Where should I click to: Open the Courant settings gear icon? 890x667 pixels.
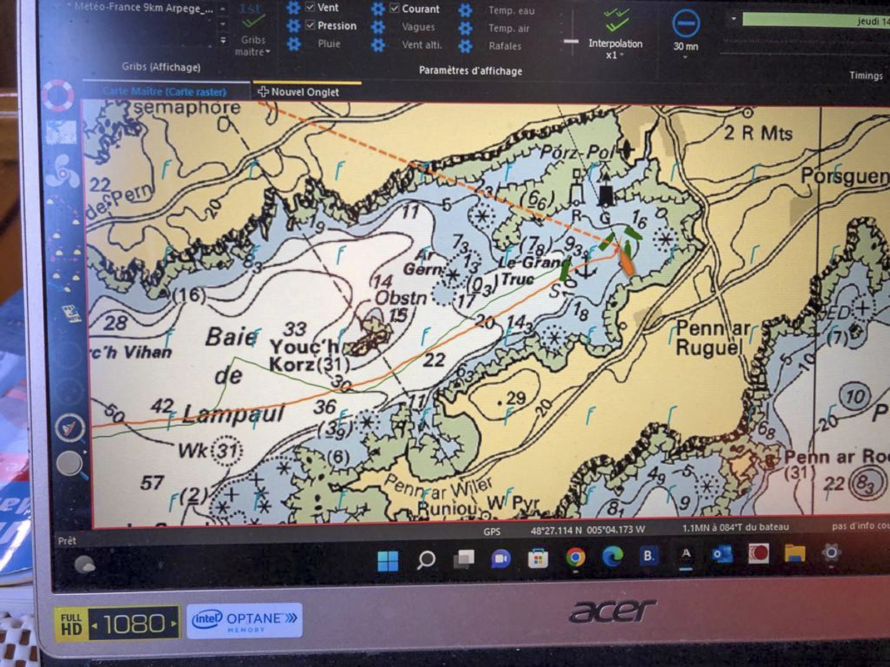tap(378, 9)
